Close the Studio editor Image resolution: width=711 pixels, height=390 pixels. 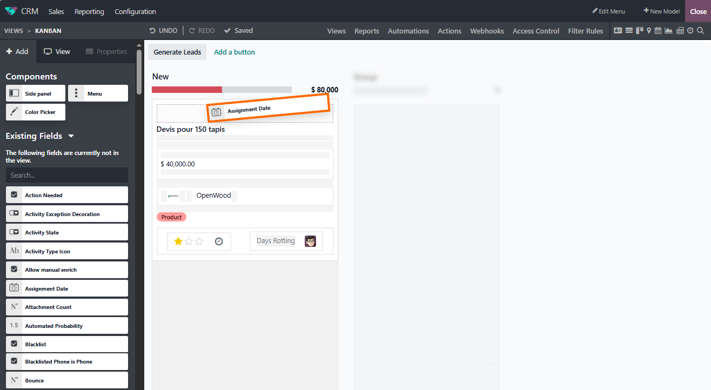pyautogui.click(x=698, y=11)
